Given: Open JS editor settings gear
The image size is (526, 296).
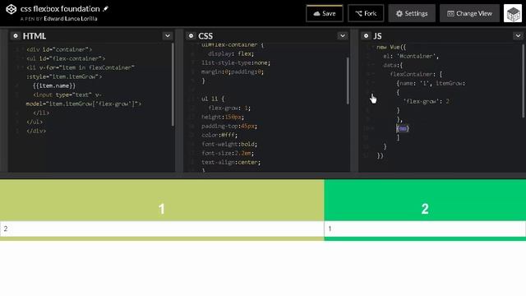Looking at the screenshot, I should click(366, 35).
